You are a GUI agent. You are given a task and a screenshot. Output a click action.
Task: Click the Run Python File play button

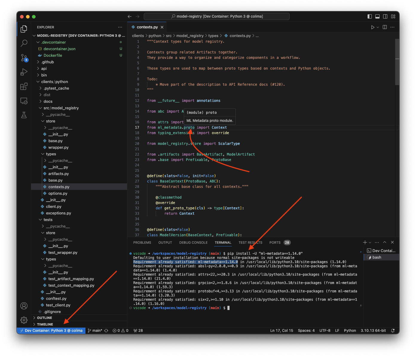point(373,27)
